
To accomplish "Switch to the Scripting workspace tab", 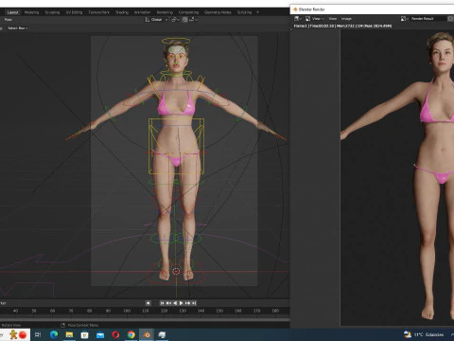I will tap(244, 12).
